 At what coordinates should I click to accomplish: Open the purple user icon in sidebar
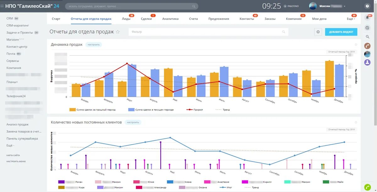[x=367, y=62]
